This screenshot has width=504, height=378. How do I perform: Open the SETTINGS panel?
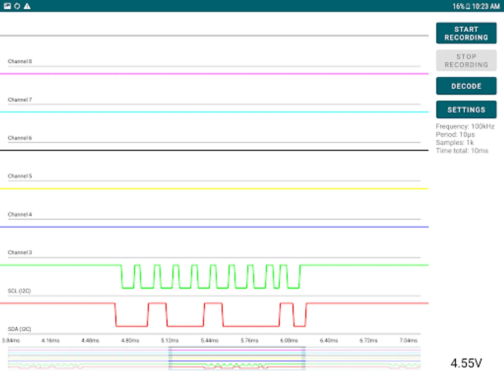point(466,110)
